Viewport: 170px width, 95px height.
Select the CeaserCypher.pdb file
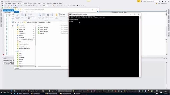(x=44, y=31)
